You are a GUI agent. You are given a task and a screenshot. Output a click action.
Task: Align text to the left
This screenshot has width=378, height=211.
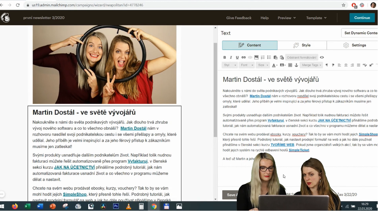(339, 65)
